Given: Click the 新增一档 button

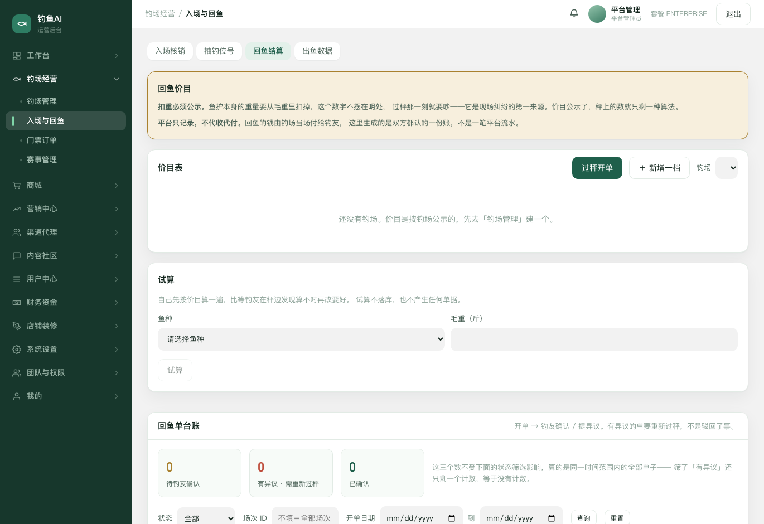Looking at the screenshot, I should pyautogui.click(x=660, y=168).
